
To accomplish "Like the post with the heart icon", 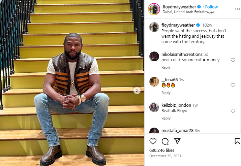I will [x=153, y=141].
